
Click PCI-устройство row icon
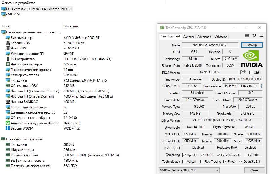point(8,59)
